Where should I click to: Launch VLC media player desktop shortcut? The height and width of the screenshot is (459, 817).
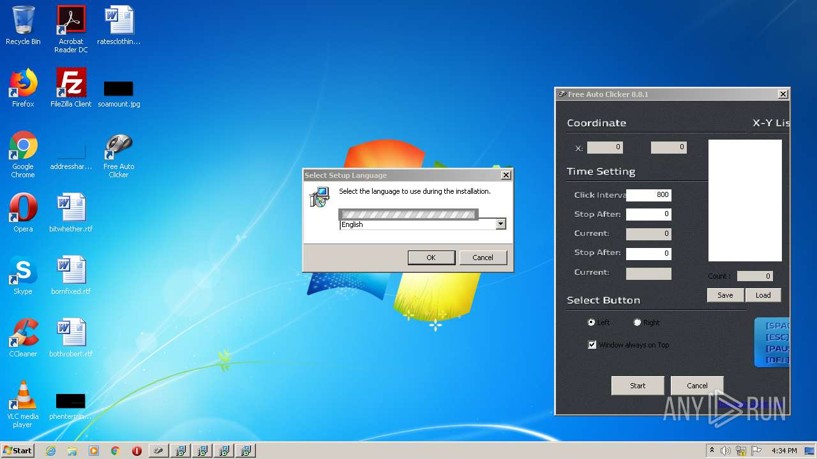click(x=23, y=404)
